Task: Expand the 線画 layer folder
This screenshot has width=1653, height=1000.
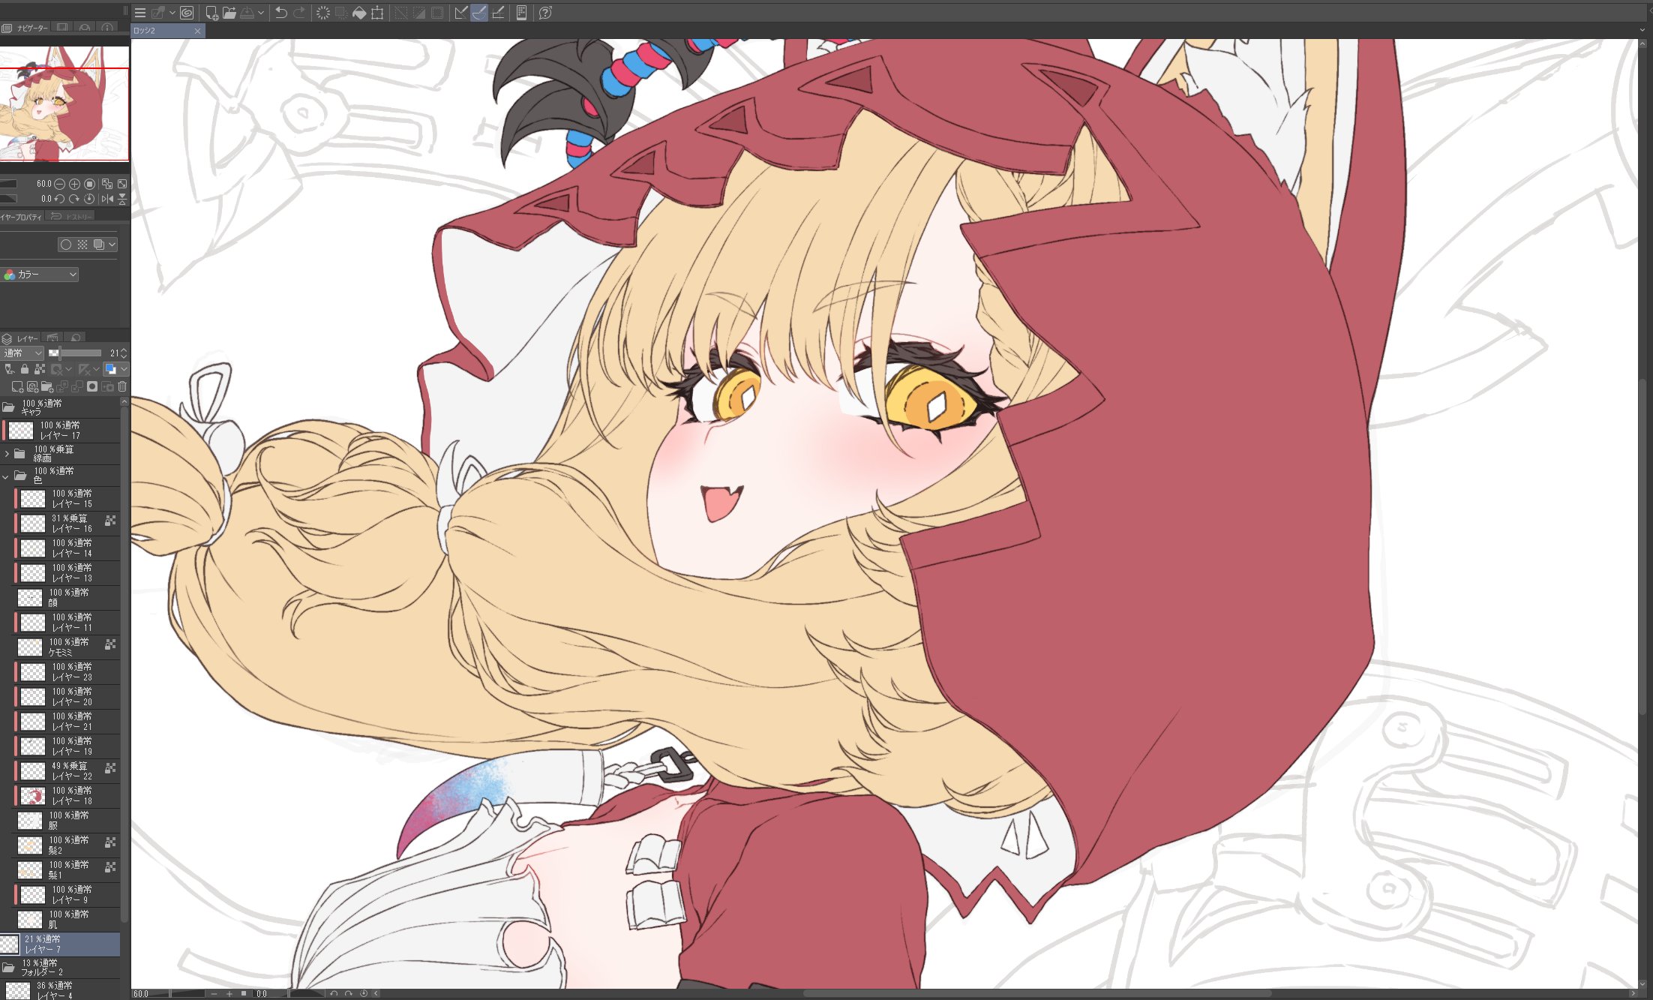Action: point(7,454)
